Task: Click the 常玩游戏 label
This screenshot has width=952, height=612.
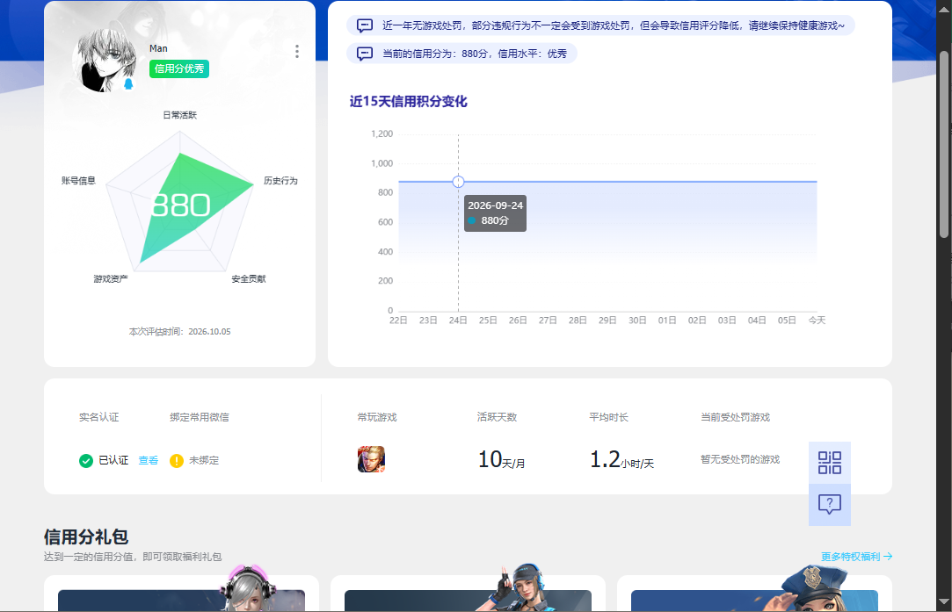Action: (x=377, y=417)
